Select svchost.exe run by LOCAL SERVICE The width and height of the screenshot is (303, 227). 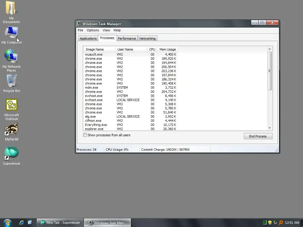130,100
